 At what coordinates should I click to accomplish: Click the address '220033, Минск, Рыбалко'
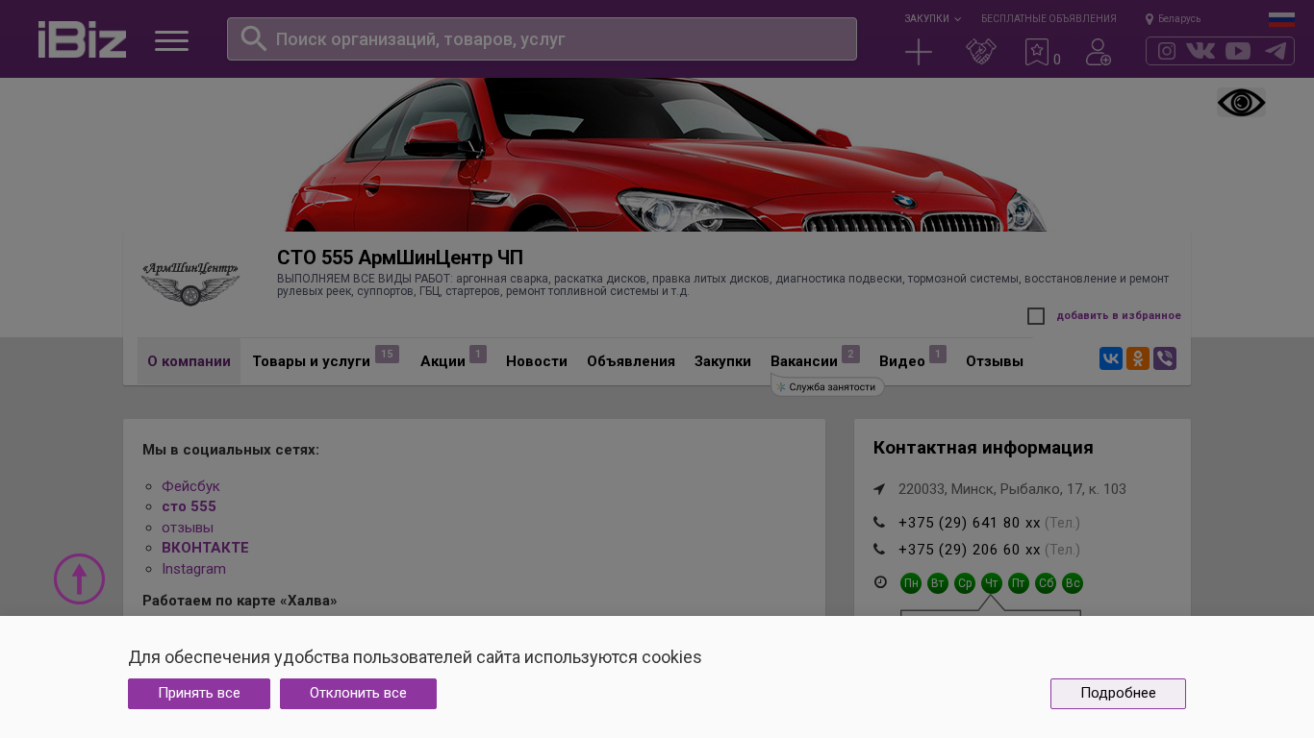coord(1012,489)
